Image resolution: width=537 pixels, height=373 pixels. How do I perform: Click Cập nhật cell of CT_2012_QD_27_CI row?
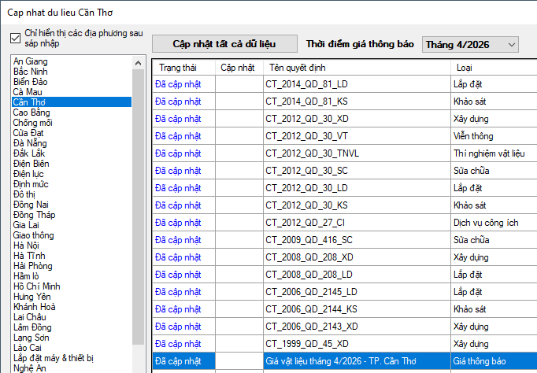[239, 223]
